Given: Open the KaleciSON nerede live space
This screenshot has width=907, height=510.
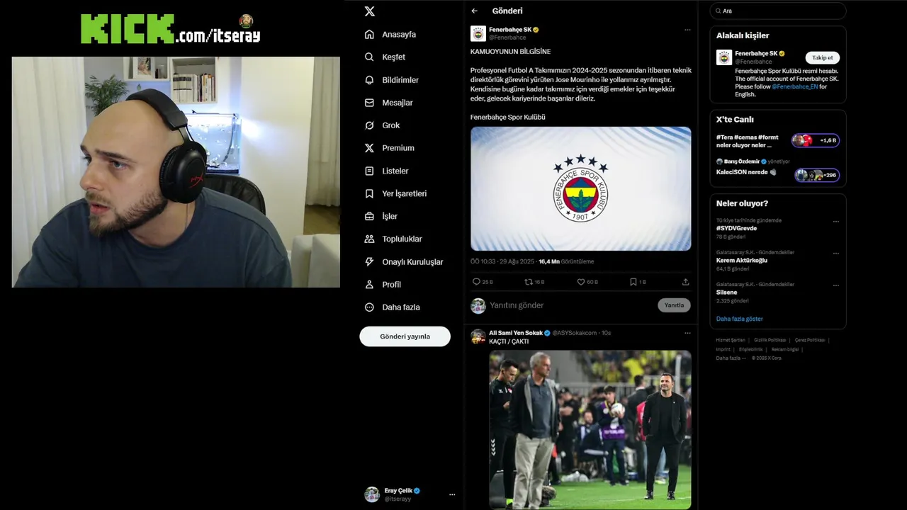Looking at the screenshot, I should 778,171.
